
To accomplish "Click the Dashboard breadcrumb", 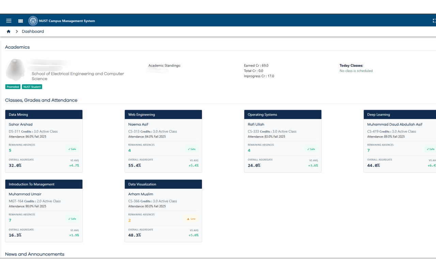I will [33, 32].
